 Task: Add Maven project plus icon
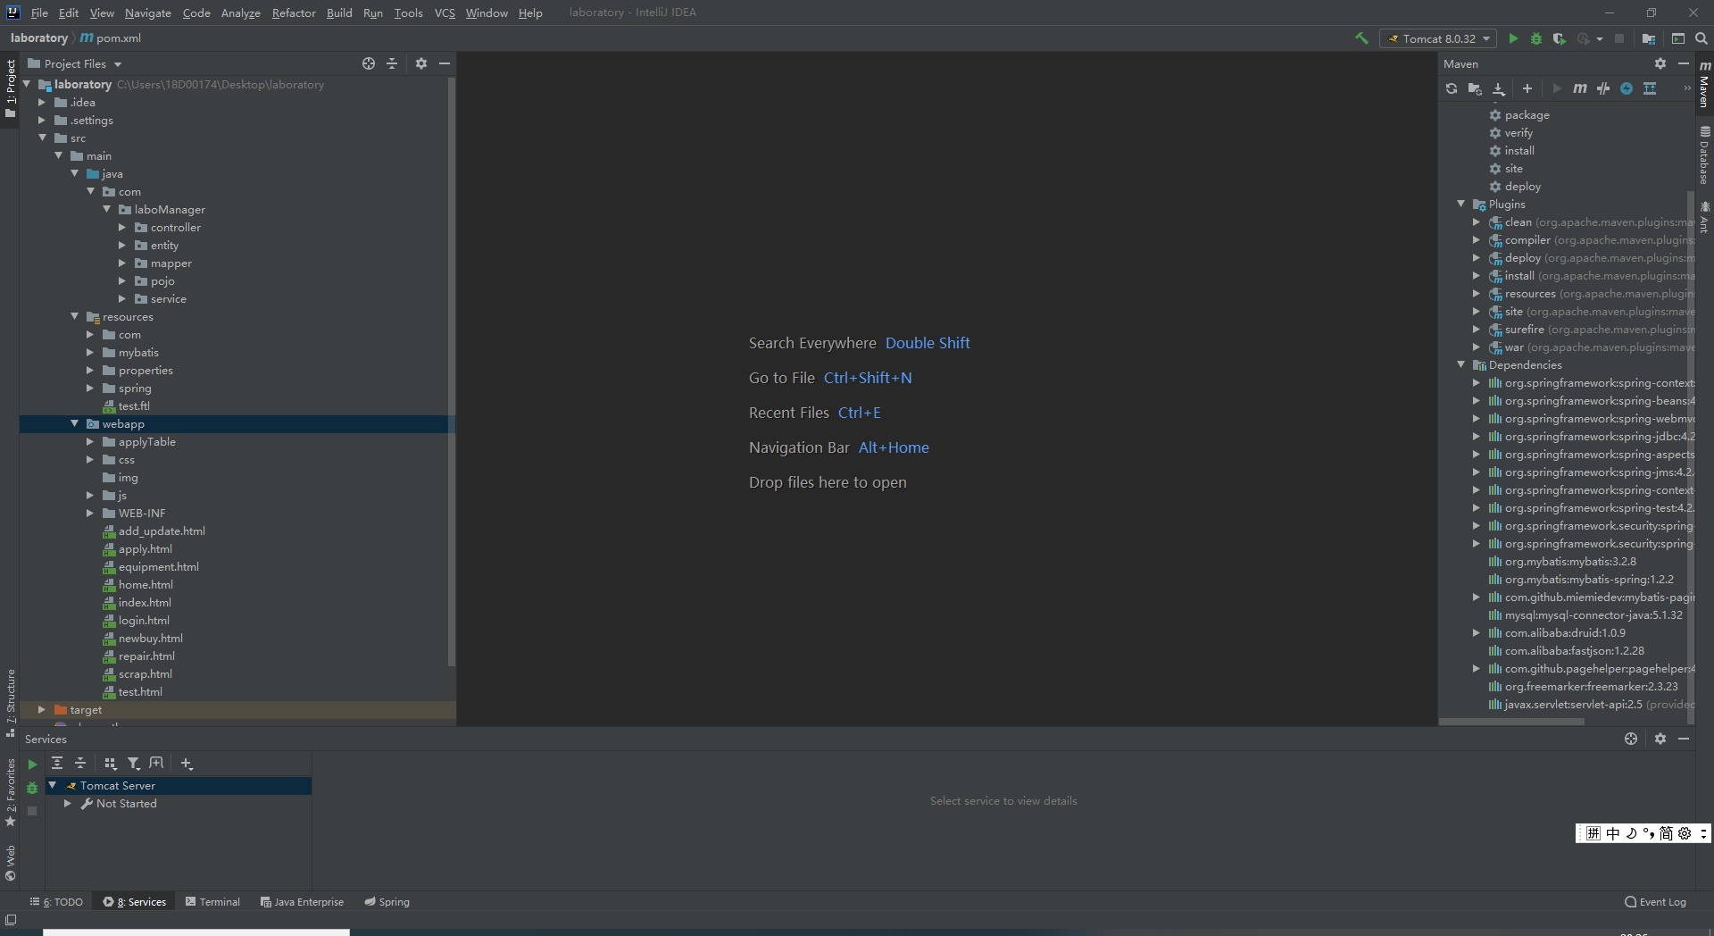[x=1527, y=88]
